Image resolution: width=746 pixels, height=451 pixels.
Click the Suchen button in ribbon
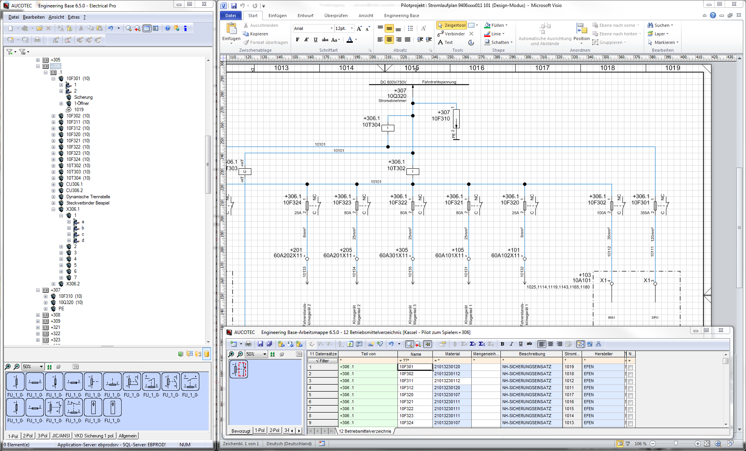[x=660, y=25]
